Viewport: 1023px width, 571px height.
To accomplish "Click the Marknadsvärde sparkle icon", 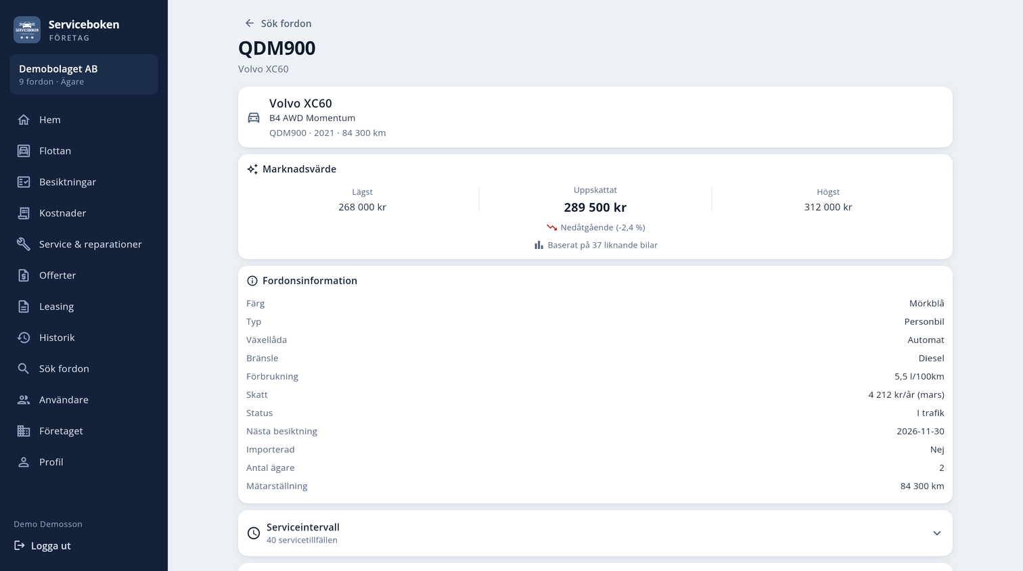I will (252, 169).
